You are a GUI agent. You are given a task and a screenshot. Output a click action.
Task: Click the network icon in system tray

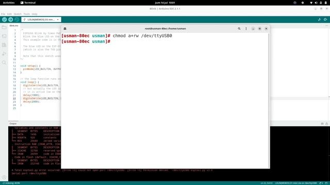coord(311,3)
